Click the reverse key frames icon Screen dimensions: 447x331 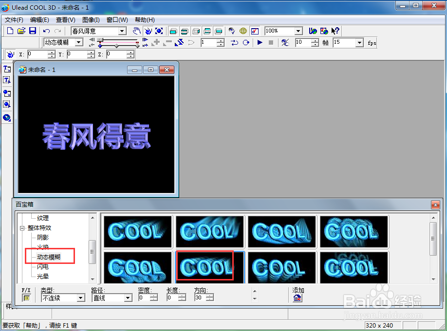179,42
